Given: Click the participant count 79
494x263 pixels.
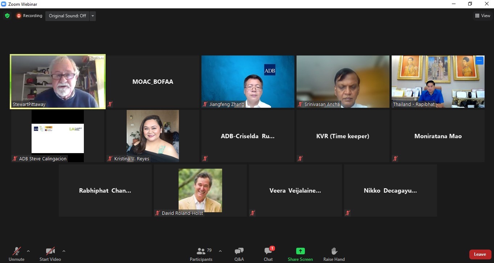Looking at the screenshot, I should pyautogui.click(x=209, y=250).
